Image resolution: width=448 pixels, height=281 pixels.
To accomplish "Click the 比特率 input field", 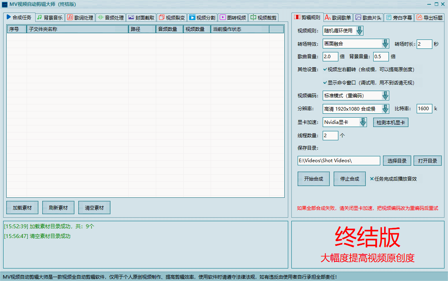I will tap(424, 109).
